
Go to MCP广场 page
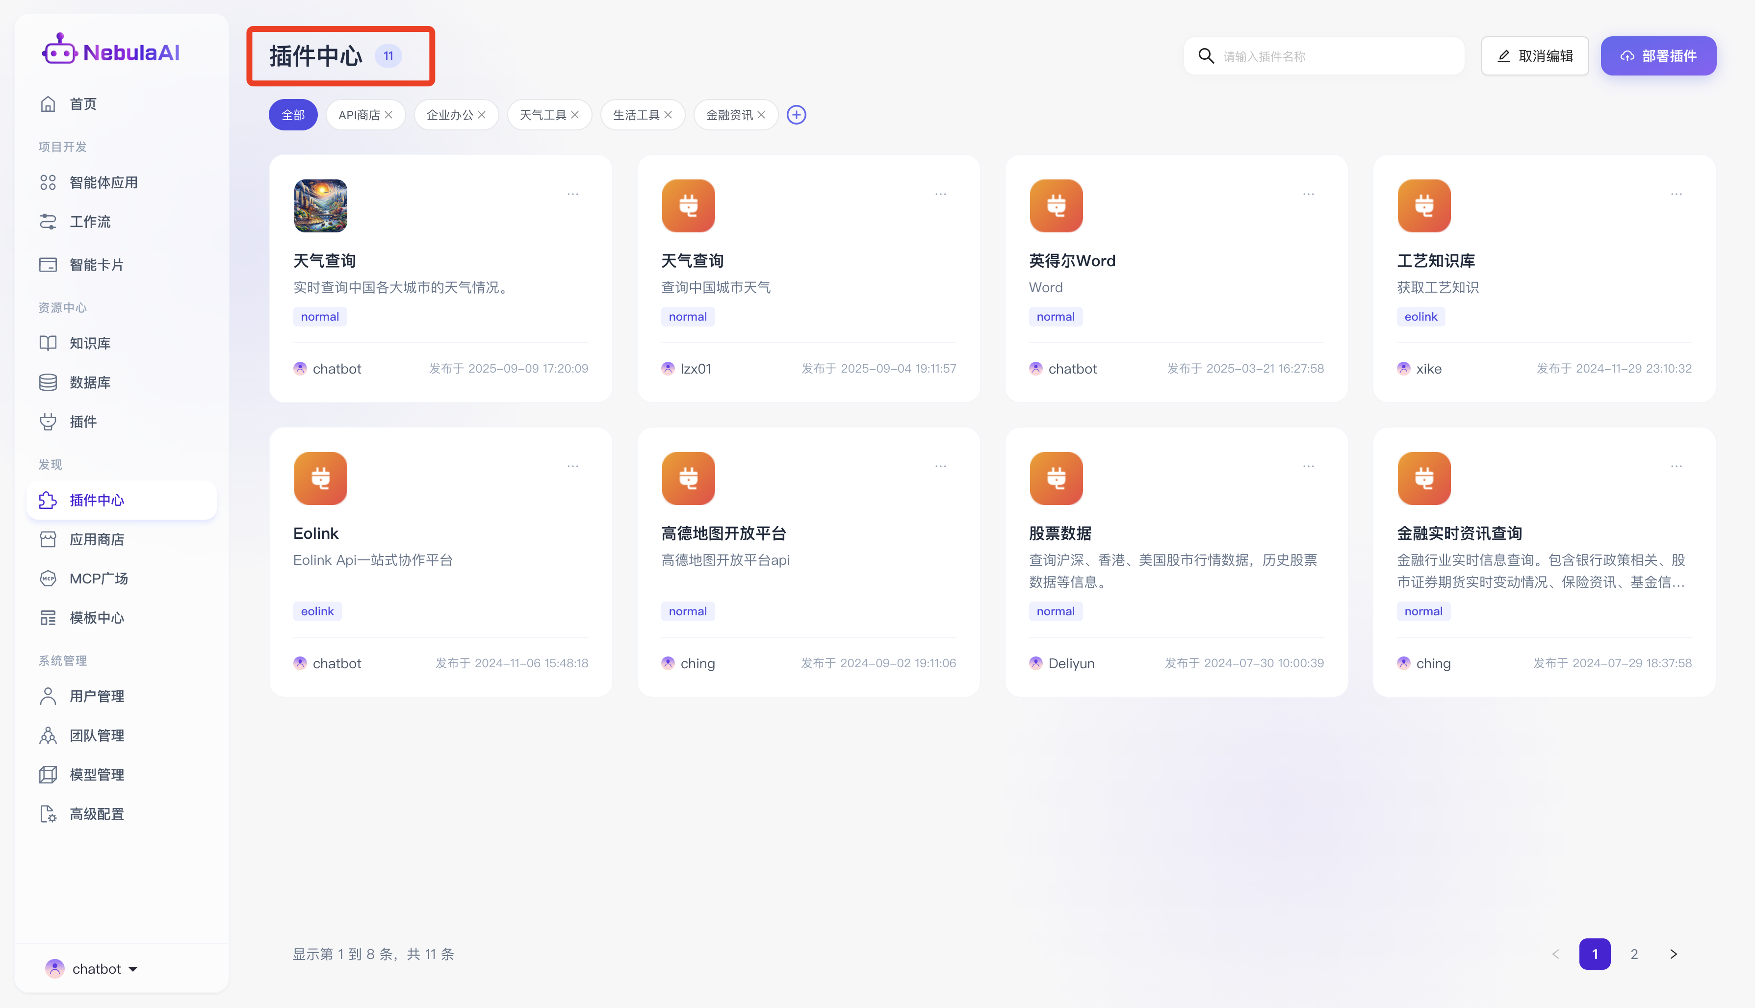pyautogui.click(x=99, y=579)
